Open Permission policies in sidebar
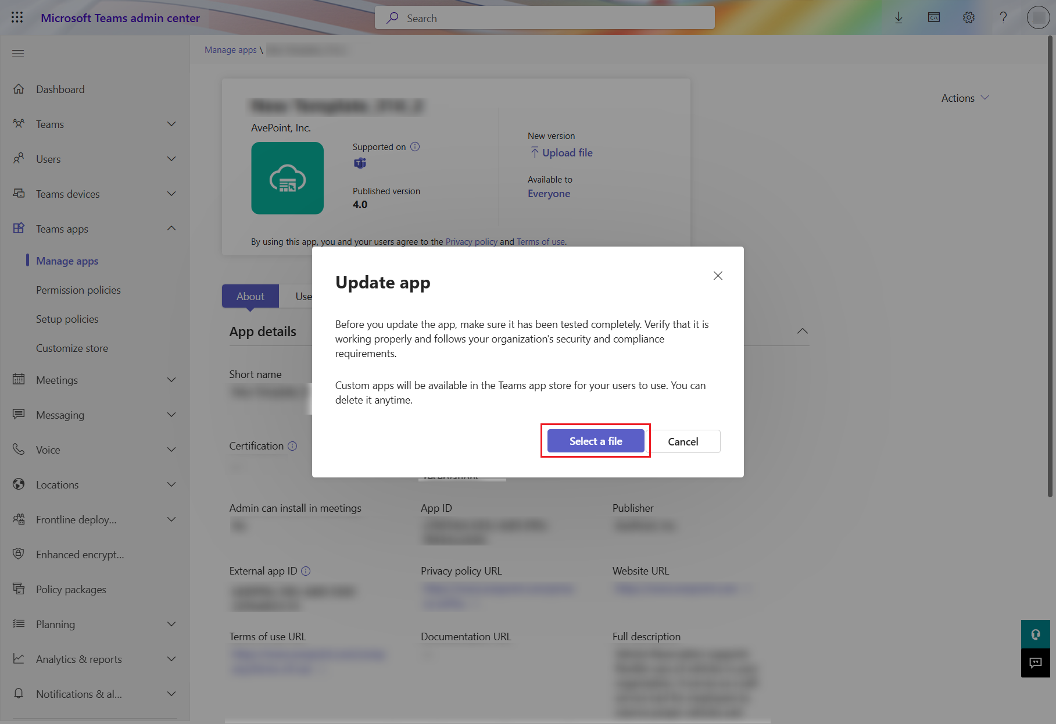Image resolution: width=1056 pixels, height=724 pixels. tap(78, 290)
